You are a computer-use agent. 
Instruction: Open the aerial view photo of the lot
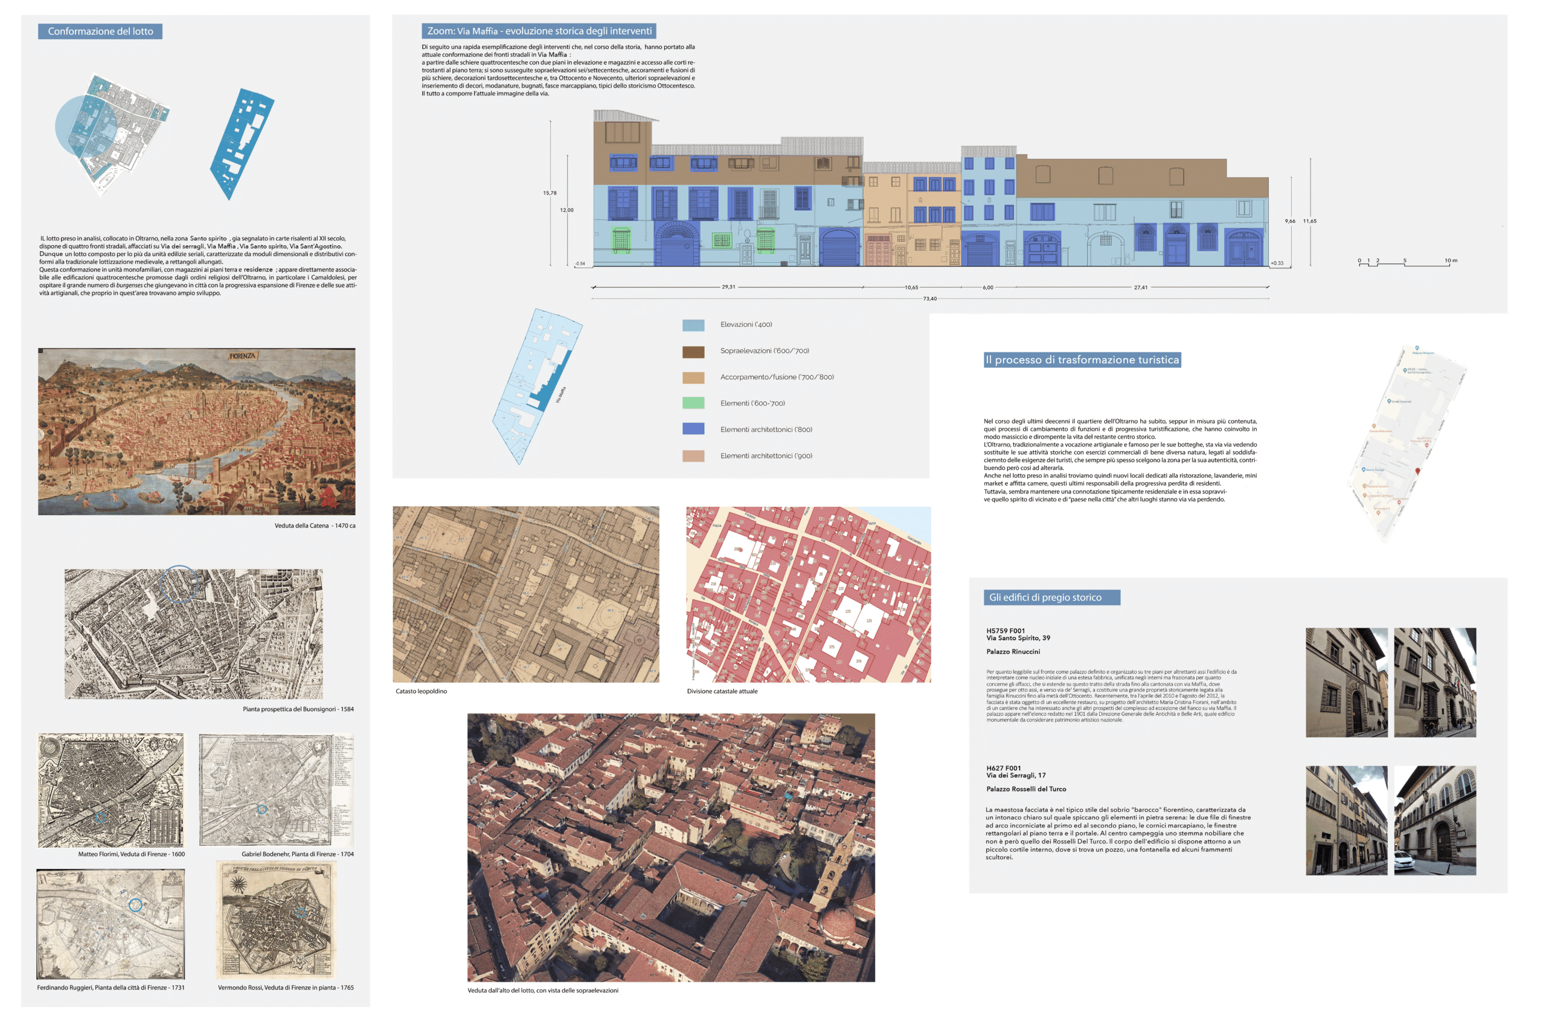[x=671, y=846]
